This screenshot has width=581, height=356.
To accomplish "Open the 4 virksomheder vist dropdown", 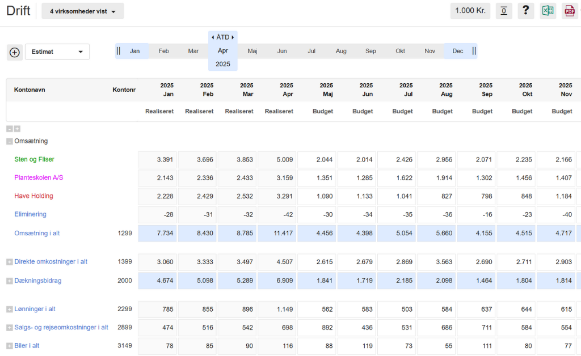I will coord(83,11).
